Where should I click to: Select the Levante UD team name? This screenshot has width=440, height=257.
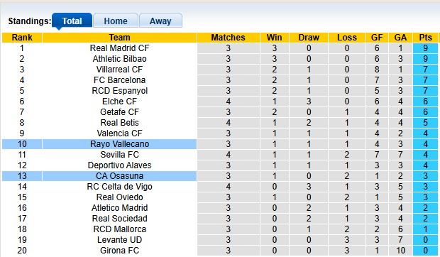pos(119,240)
